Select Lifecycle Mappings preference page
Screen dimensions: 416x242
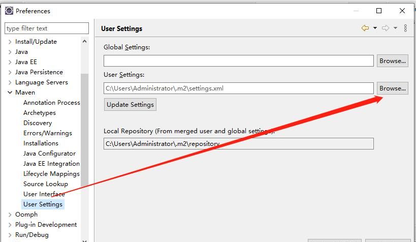51,174
